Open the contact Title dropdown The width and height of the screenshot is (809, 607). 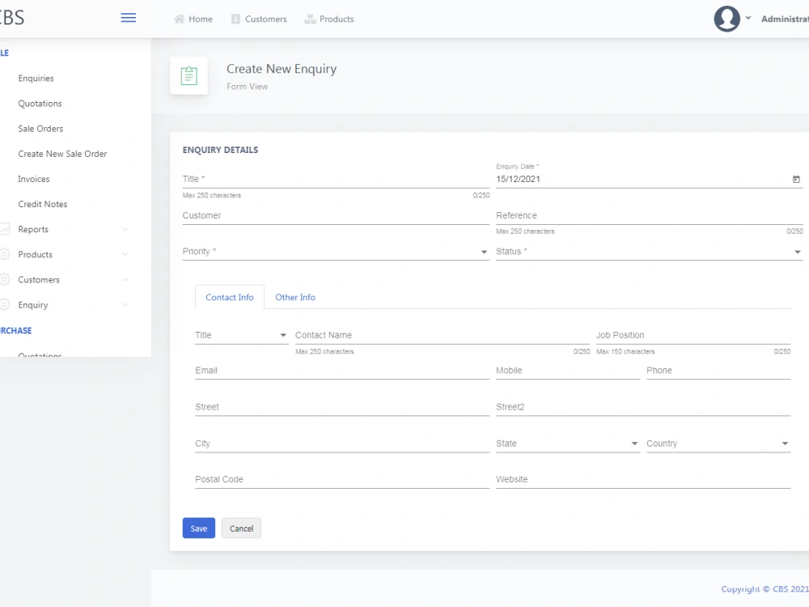[x=241, y=335]
